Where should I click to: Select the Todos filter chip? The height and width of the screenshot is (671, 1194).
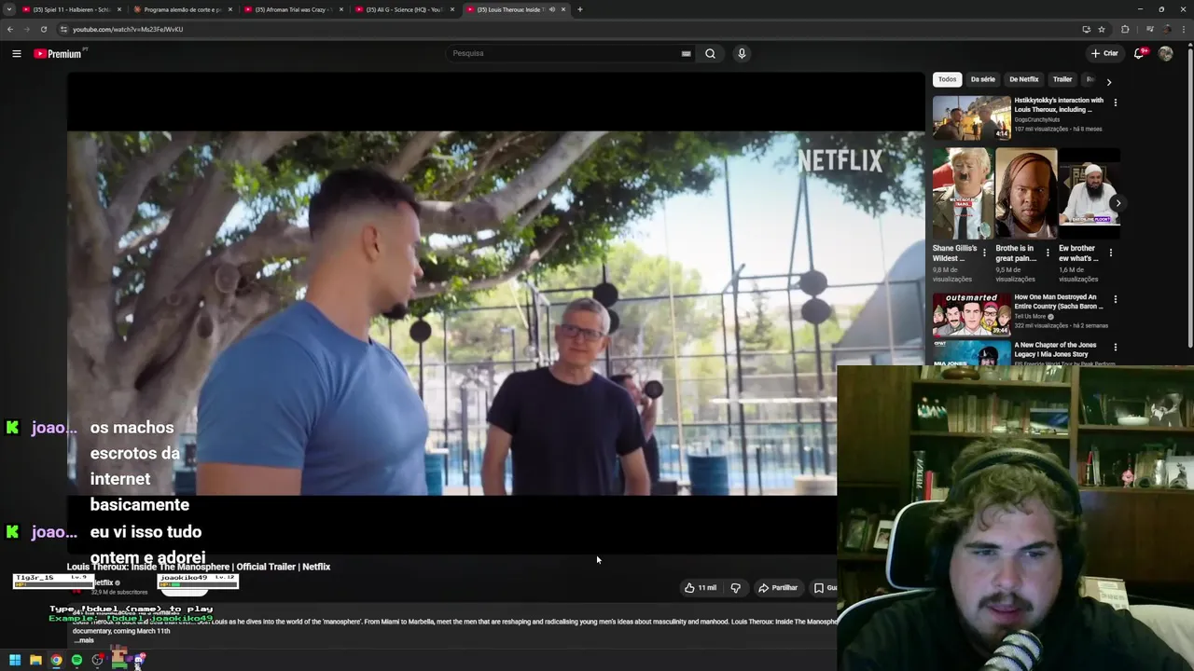point(947,79)
